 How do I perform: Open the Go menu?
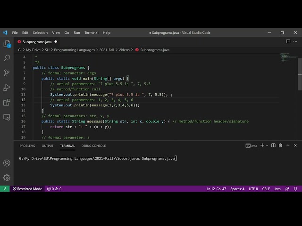click(x=67, y=32)
